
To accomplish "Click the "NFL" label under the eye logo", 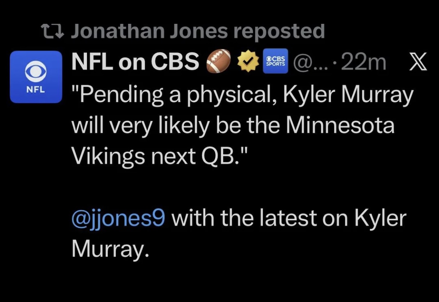I will click(x=36, y=89).
